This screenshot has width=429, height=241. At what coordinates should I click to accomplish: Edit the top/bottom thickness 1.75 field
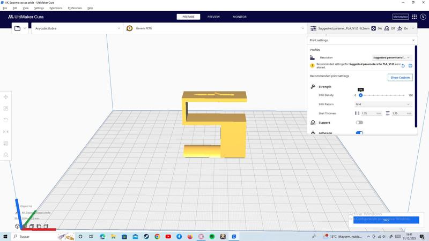[x=402, y=113]
